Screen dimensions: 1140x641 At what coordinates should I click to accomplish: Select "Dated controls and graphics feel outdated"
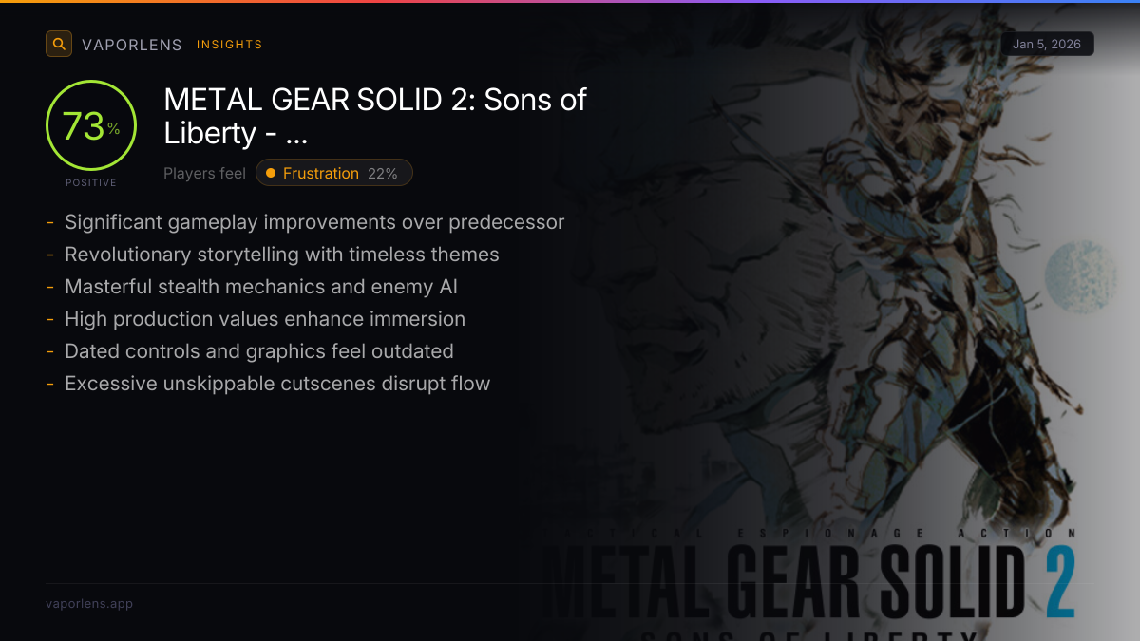point(258,351)
